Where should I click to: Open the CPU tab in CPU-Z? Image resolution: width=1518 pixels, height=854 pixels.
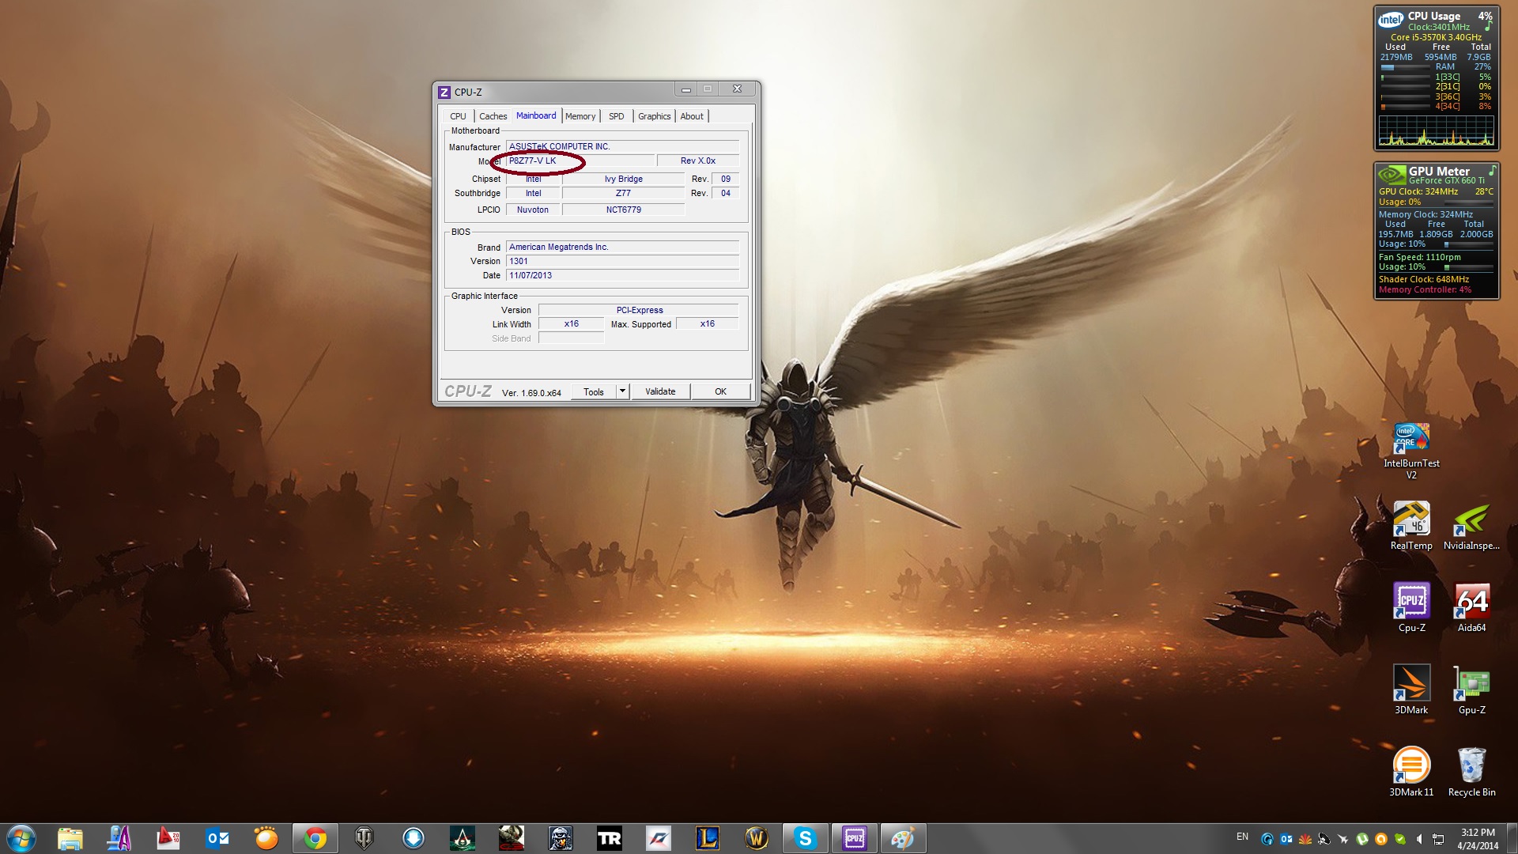[x=458, y=116]
